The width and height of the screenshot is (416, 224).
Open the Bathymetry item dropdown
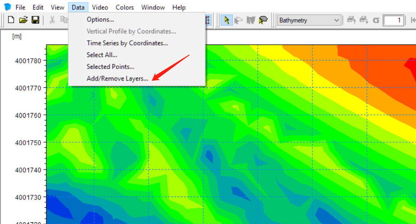(309, 20)
